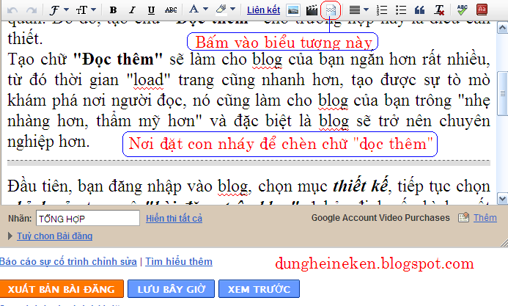Toggle italic formatting

132,10
